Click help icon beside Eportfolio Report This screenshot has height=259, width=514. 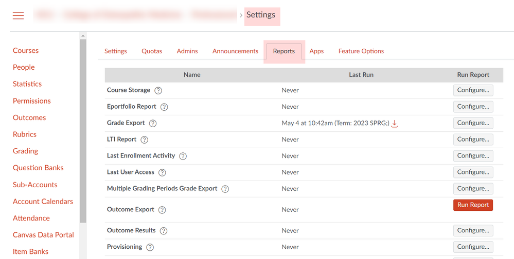pos(164,107)
